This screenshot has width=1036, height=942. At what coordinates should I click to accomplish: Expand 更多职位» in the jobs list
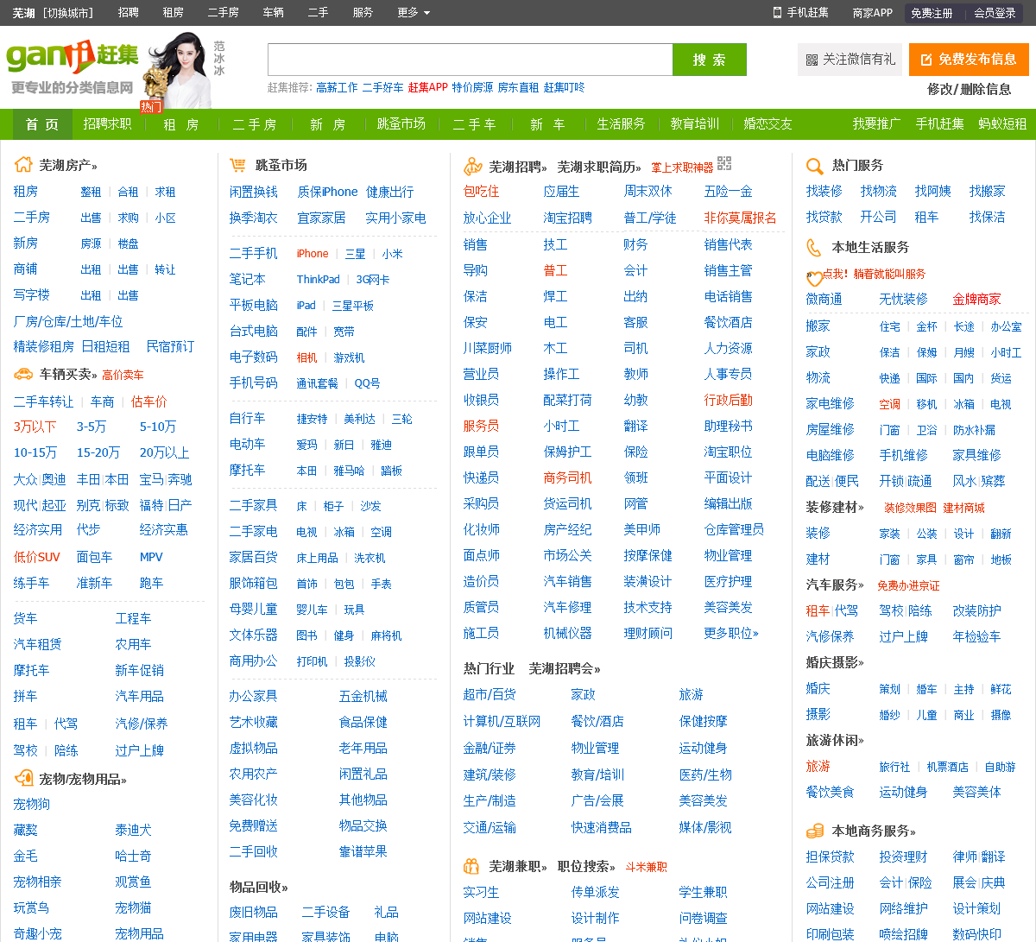731,633
